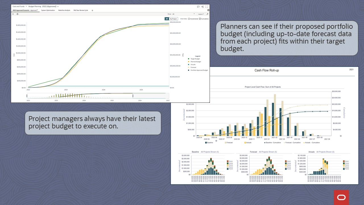Open the comments panel icon
364x205 pixels.
198,7
